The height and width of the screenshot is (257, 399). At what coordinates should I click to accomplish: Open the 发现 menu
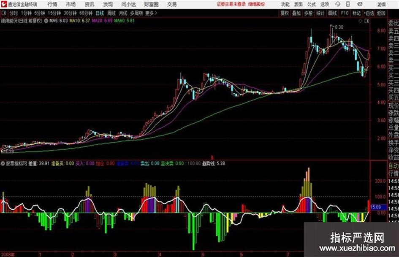(x=108, y=4)
